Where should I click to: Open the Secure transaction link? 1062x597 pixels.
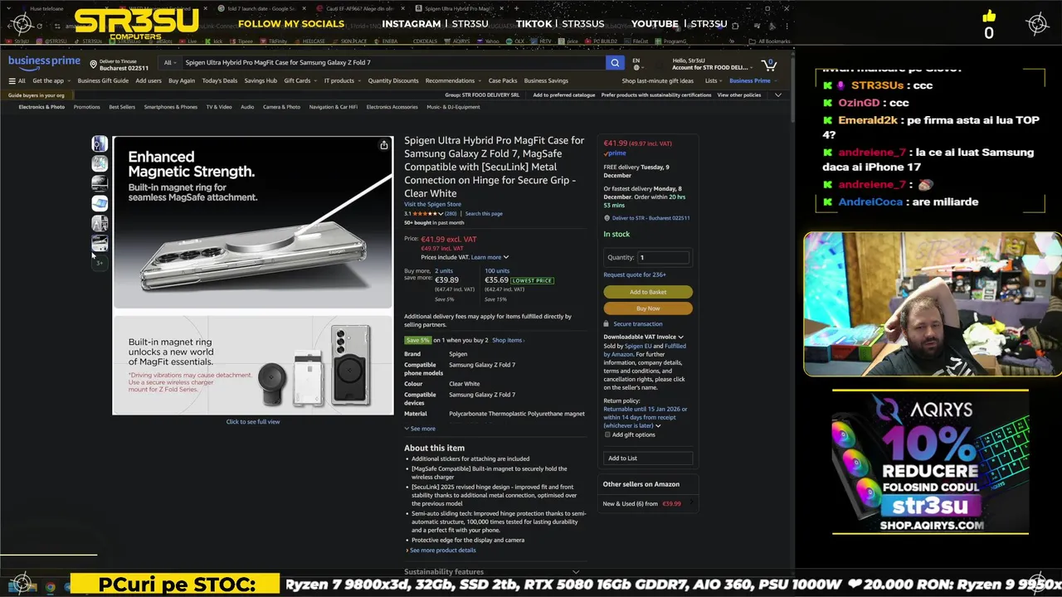coord(637,323)
